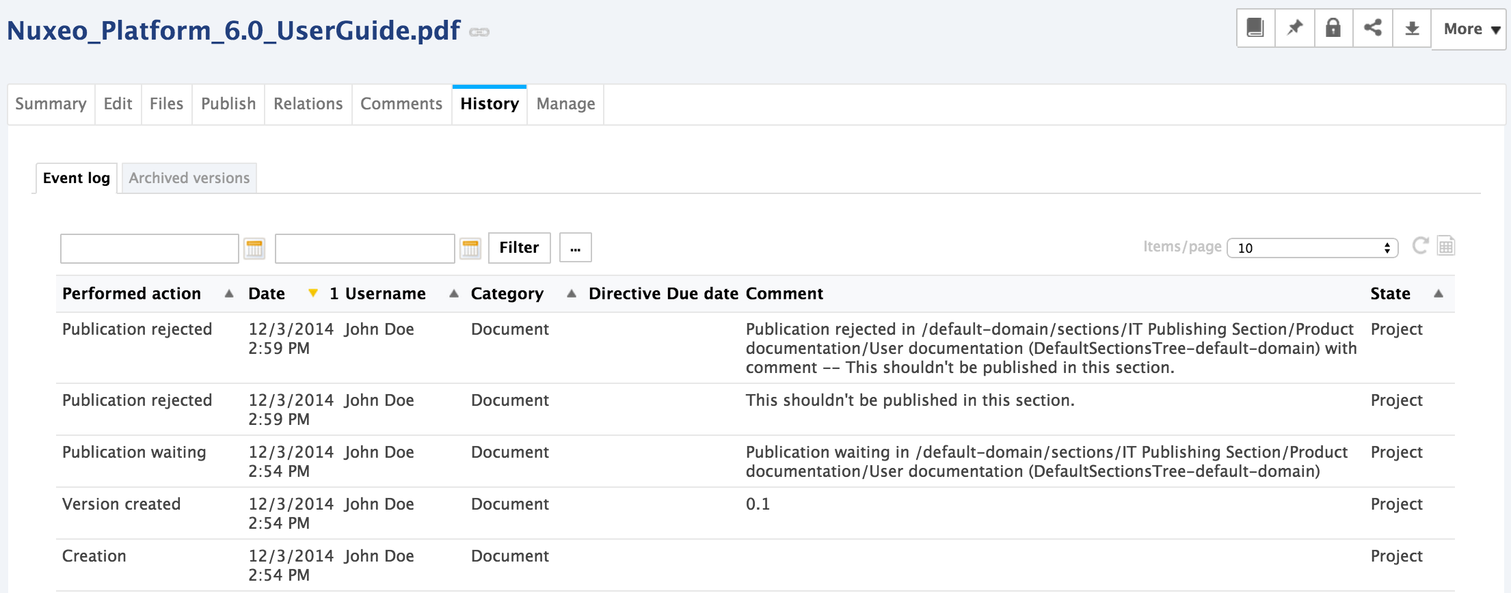Refresh the event log list

point(1420,245)
